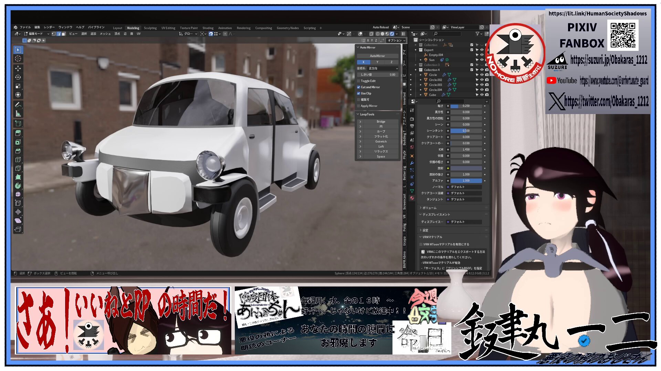The image size is (661, 371).
Task: Open the World properties tab
Action: tap(412, 147)
